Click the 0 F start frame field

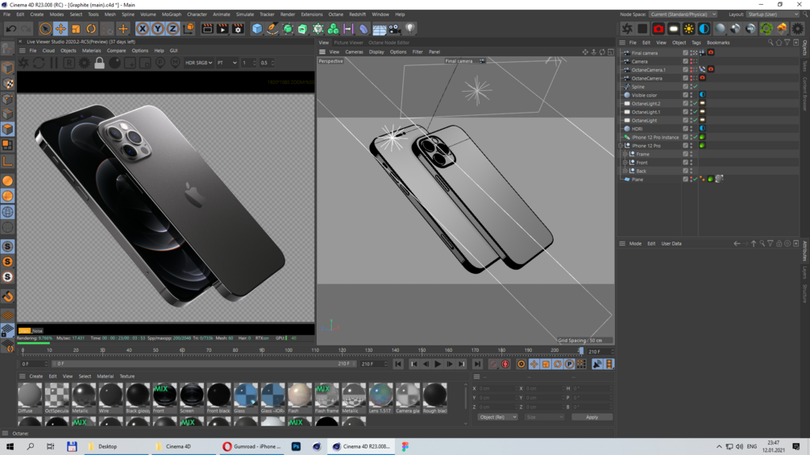(34, 364)
